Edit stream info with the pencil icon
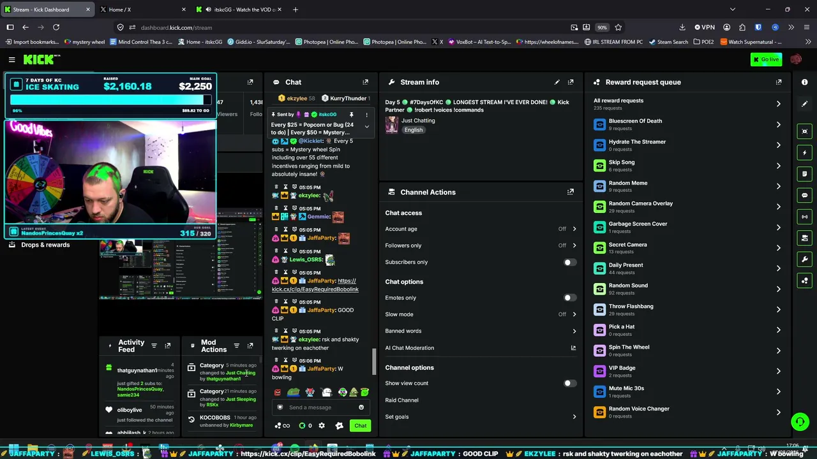This screenshot has height=459, width=817. [x=557, y=82]
